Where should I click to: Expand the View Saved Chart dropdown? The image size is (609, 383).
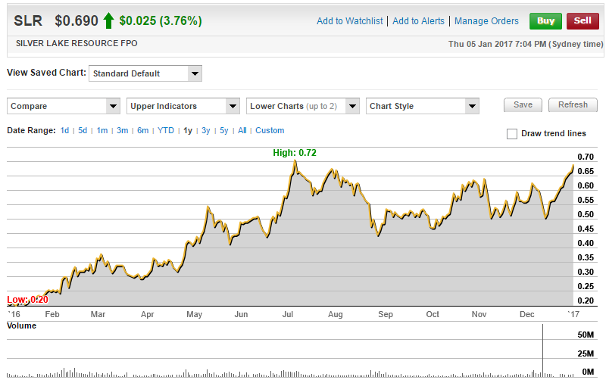click(x=145, y=73)
